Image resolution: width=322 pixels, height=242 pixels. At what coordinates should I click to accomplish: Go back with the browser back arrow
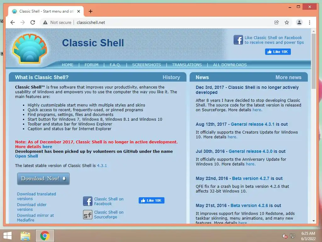click(13, 22)
